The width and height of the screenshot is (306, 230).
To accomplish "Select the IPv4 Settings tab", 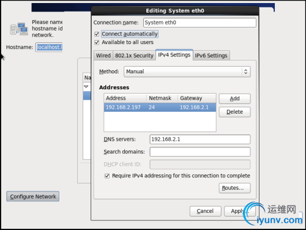I will click(x=174, y=55).
